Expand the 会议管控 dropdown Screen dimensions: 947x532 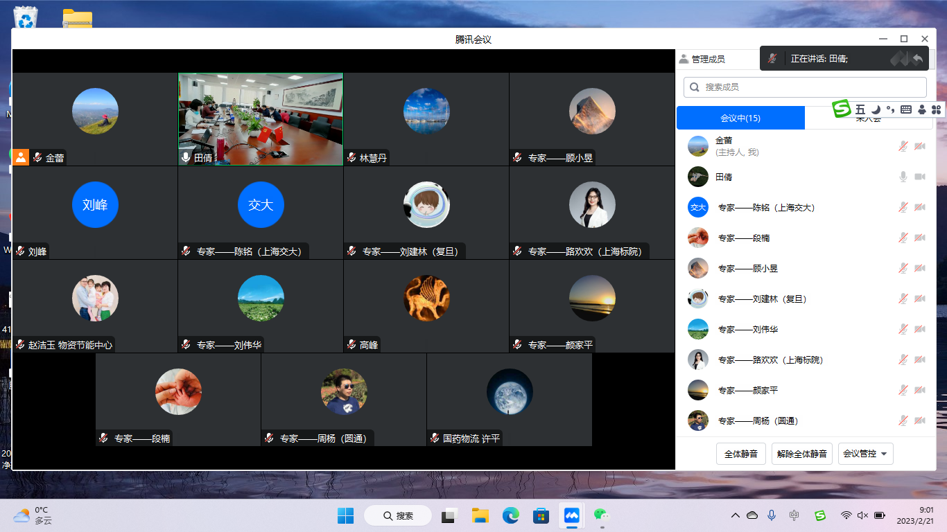point(865,454)
